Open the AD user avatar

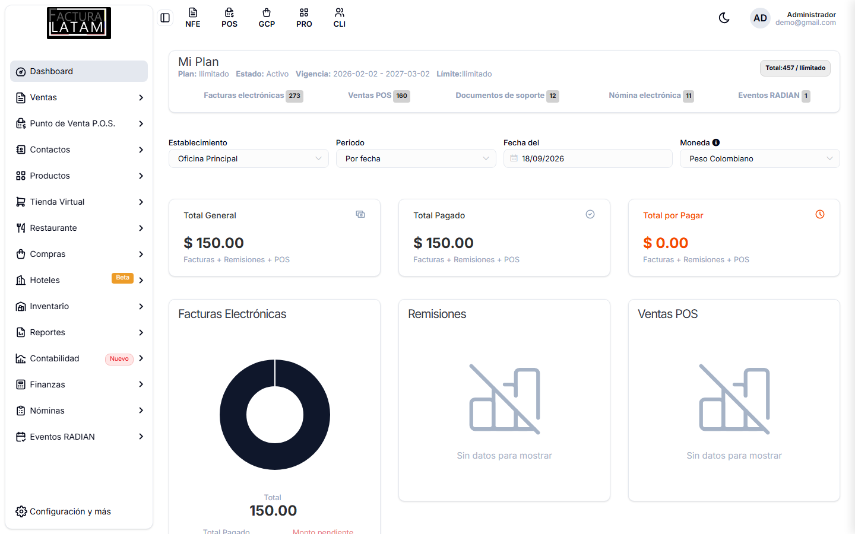click(760, 18)
